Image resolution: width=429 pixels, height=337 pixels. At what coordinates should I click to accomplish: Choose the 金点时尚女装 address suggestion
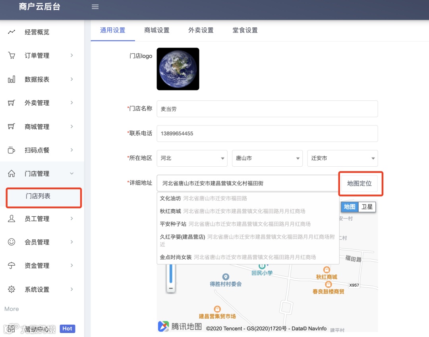pyautogui.click(x=248, y=257)
